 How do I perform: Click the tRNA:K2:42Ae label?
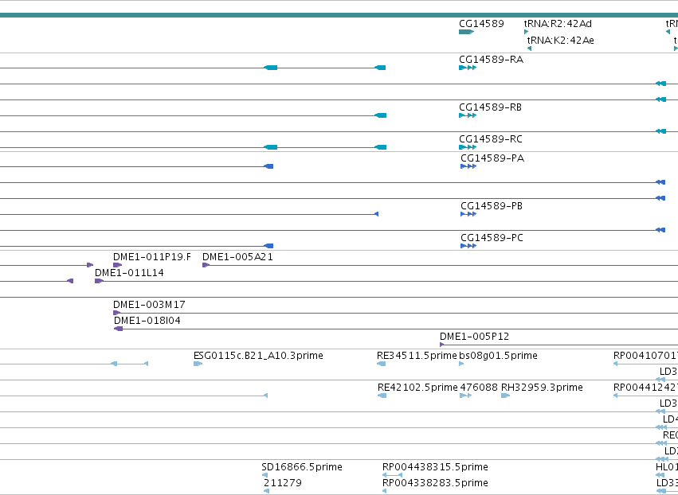coord(560,40)
